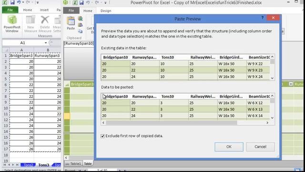Select the Table1 tab in PowerPivot

pyautogui.click(x=73, y=164)
